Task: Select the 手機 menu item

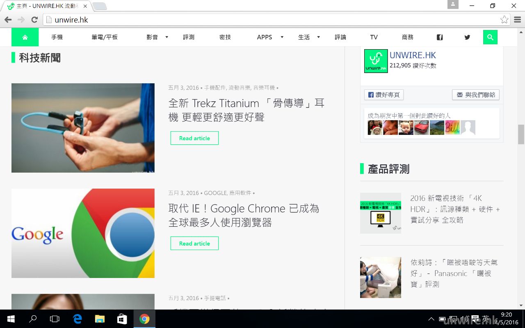Action: [x=57, y=37]
